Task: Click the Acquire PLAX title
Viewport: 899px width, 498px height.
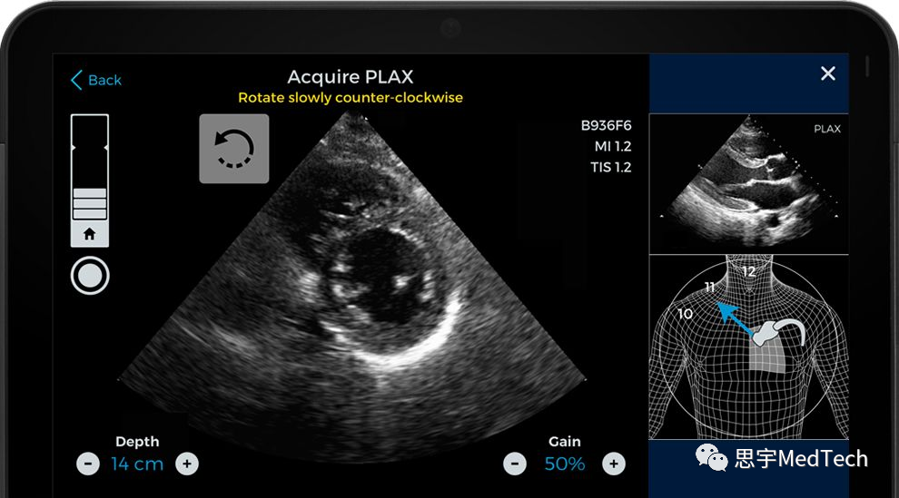Action: [x=351, y=77]
